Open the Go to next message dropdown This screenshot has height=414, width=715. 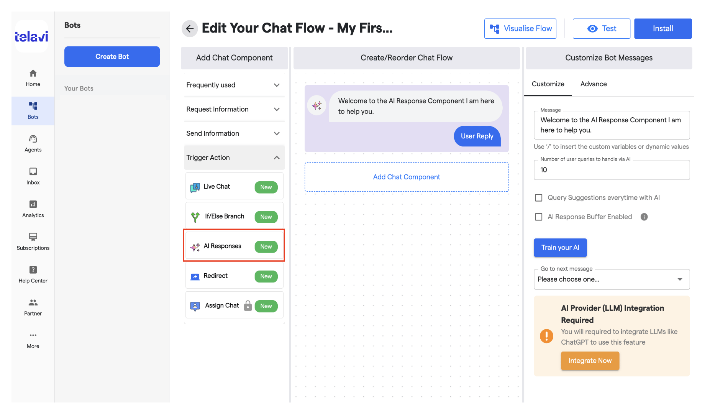point(612,279)
